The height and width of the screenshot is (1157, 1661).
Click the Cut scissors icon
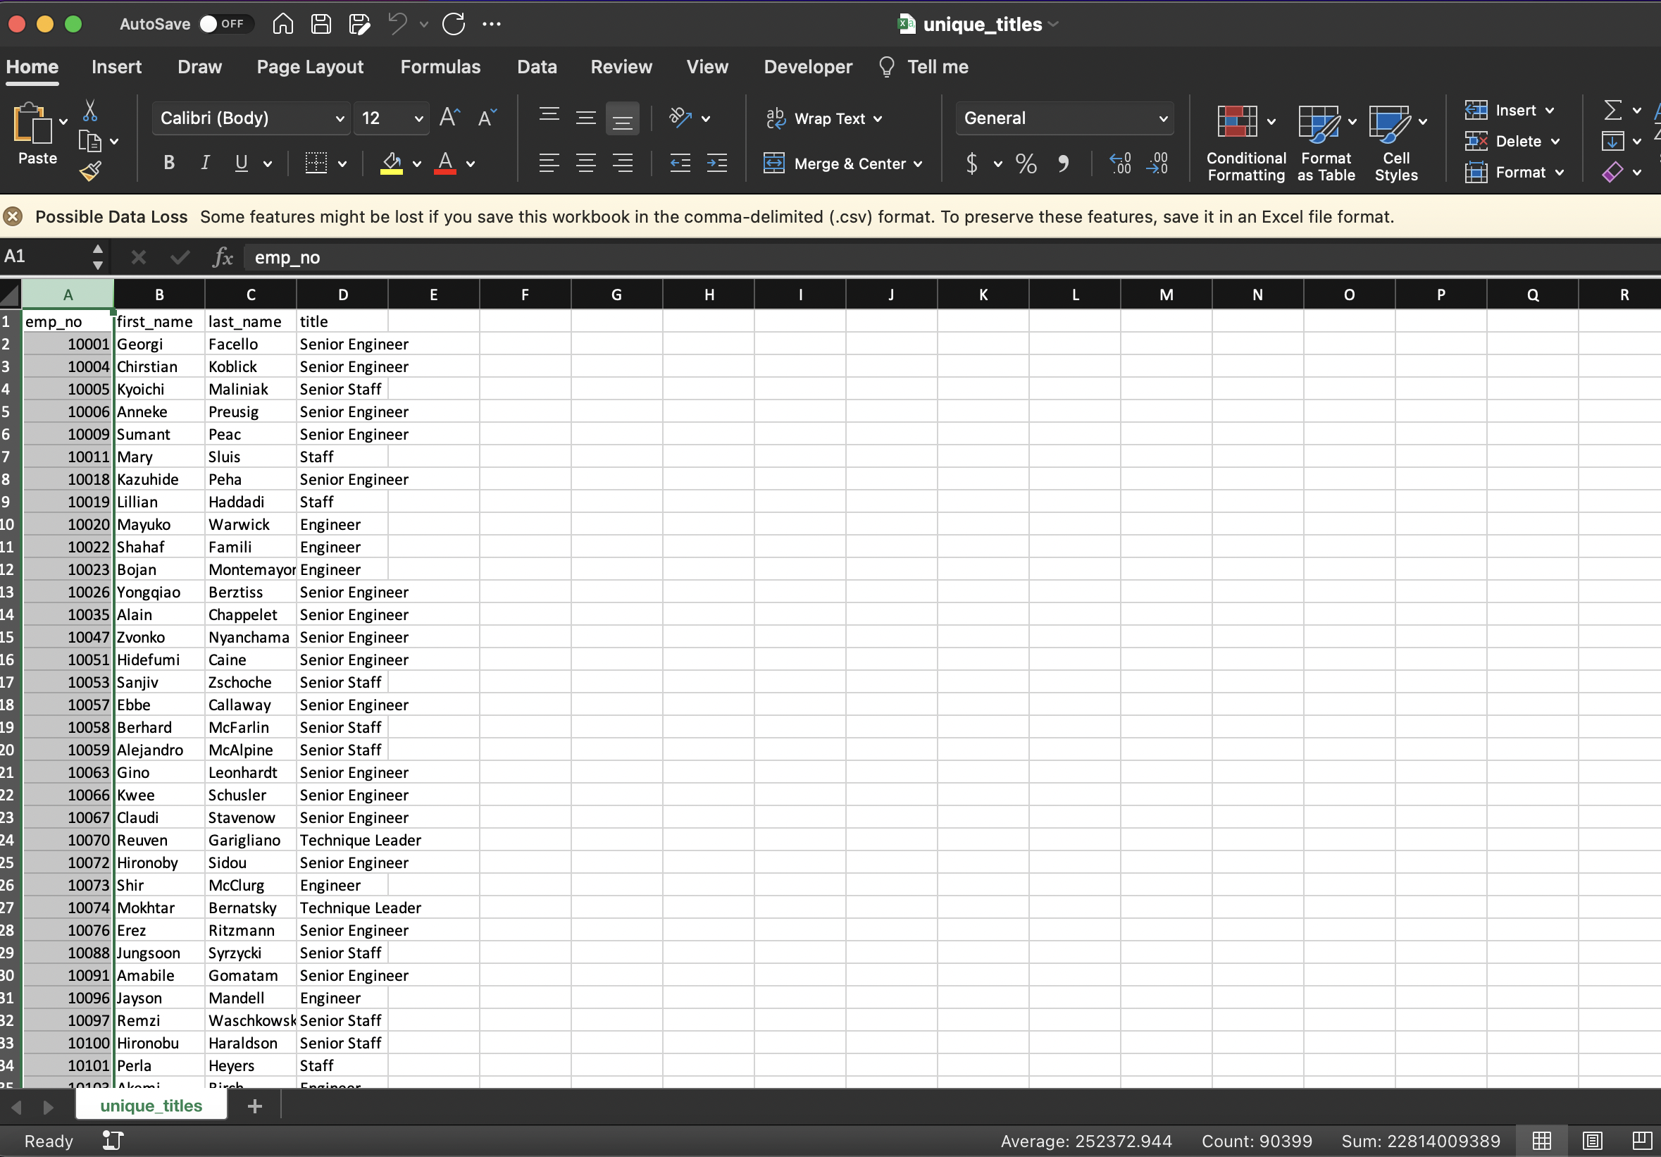click(x=89, y=111)
